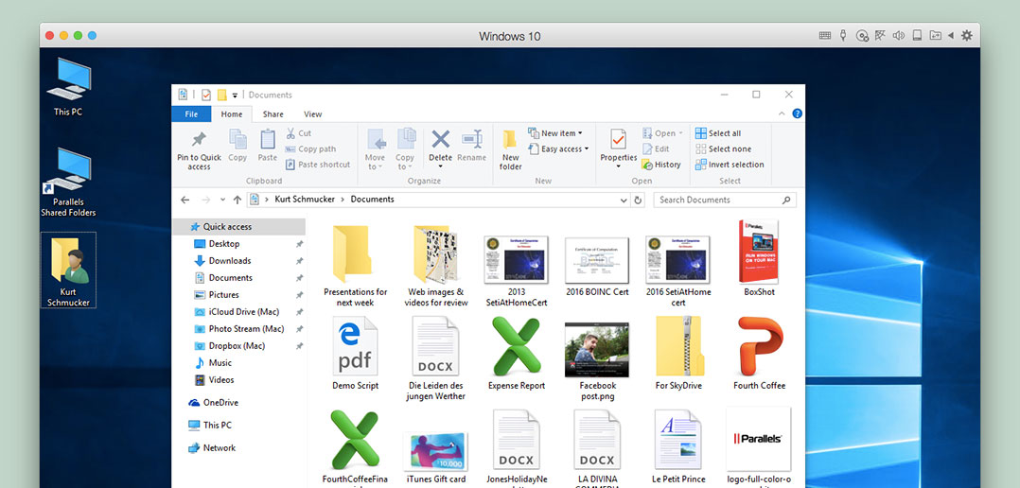Select Quick access in the navigation pane
This screenshot has height=488, width=1020.
pyautogui.click(x=238, y=227)
